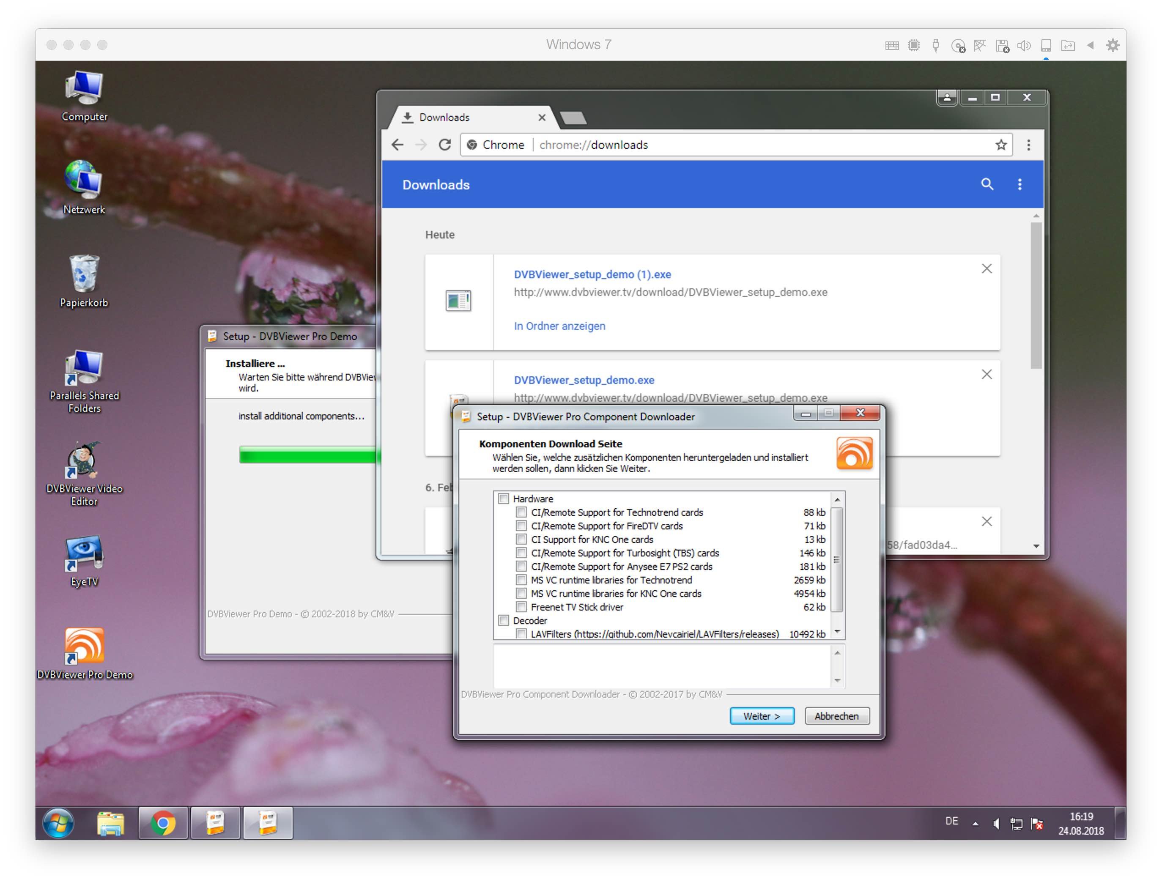
Task: Click the Chrome profile person button
Action: (947, 98)
